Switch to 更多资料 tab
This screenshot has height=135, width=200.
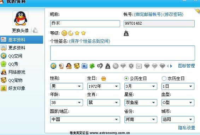point(22,48)
